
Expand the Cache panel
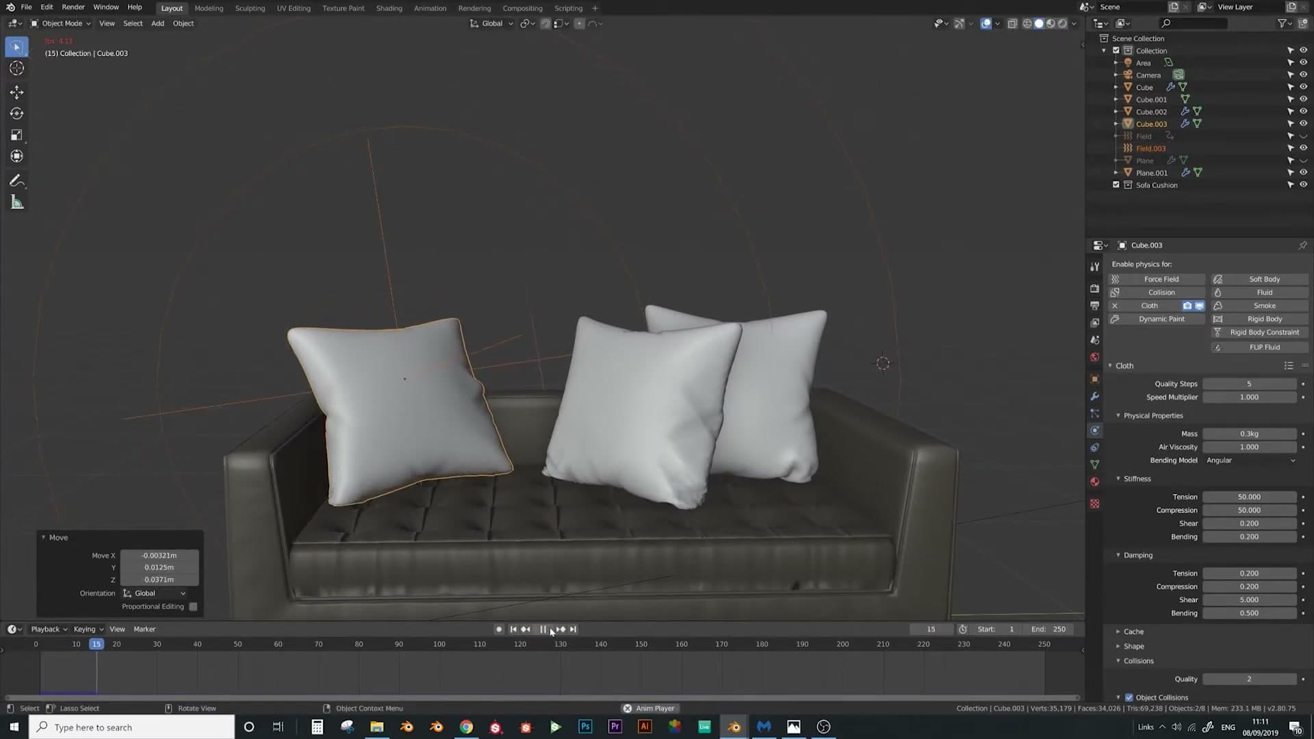pyautogui.click(x=1133, y=632)
